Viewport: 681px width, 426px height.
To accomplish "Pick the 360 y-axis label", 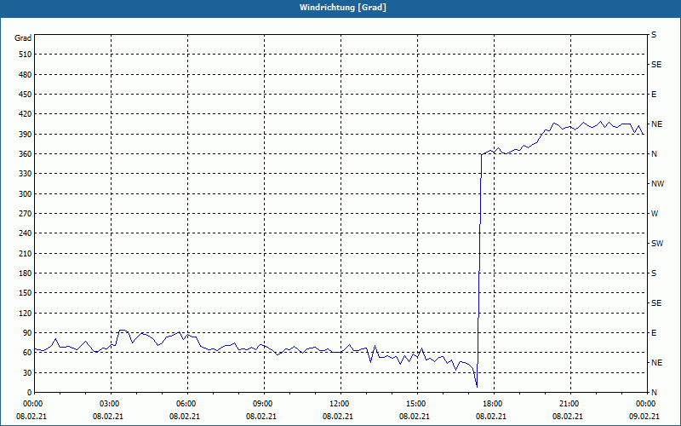I will pyautogui.click(x=26, y=154).
